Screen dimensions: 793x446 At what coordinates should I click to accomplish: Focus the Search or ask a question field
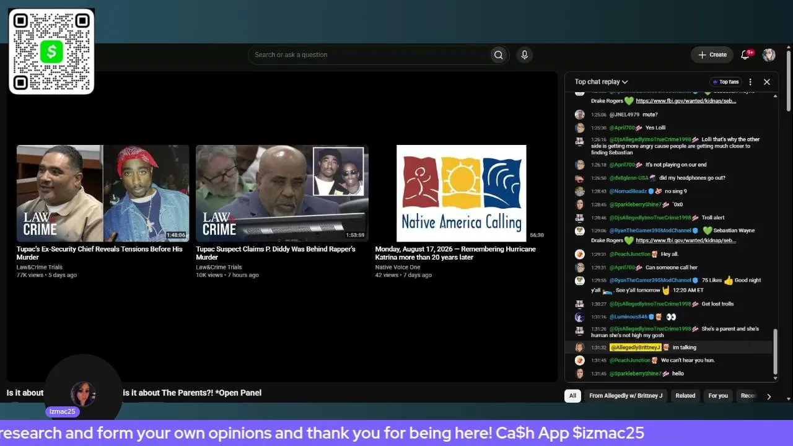pyautogui.click(x=369, y=55)
